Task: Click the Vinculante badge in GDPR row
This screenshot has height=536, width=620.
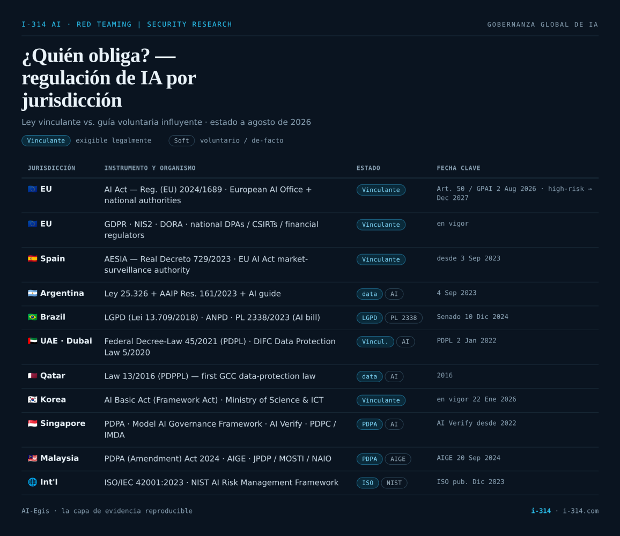Action: (x=381, y=225)
